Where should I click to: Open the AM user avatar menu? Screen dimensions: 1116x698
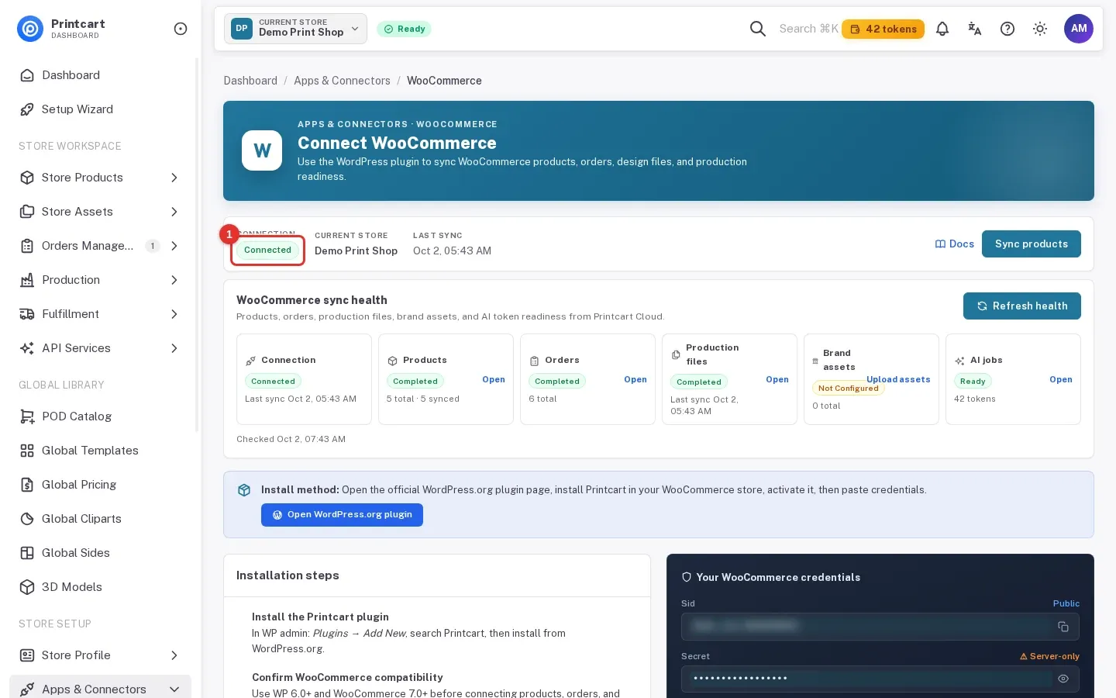(1079, 29)
